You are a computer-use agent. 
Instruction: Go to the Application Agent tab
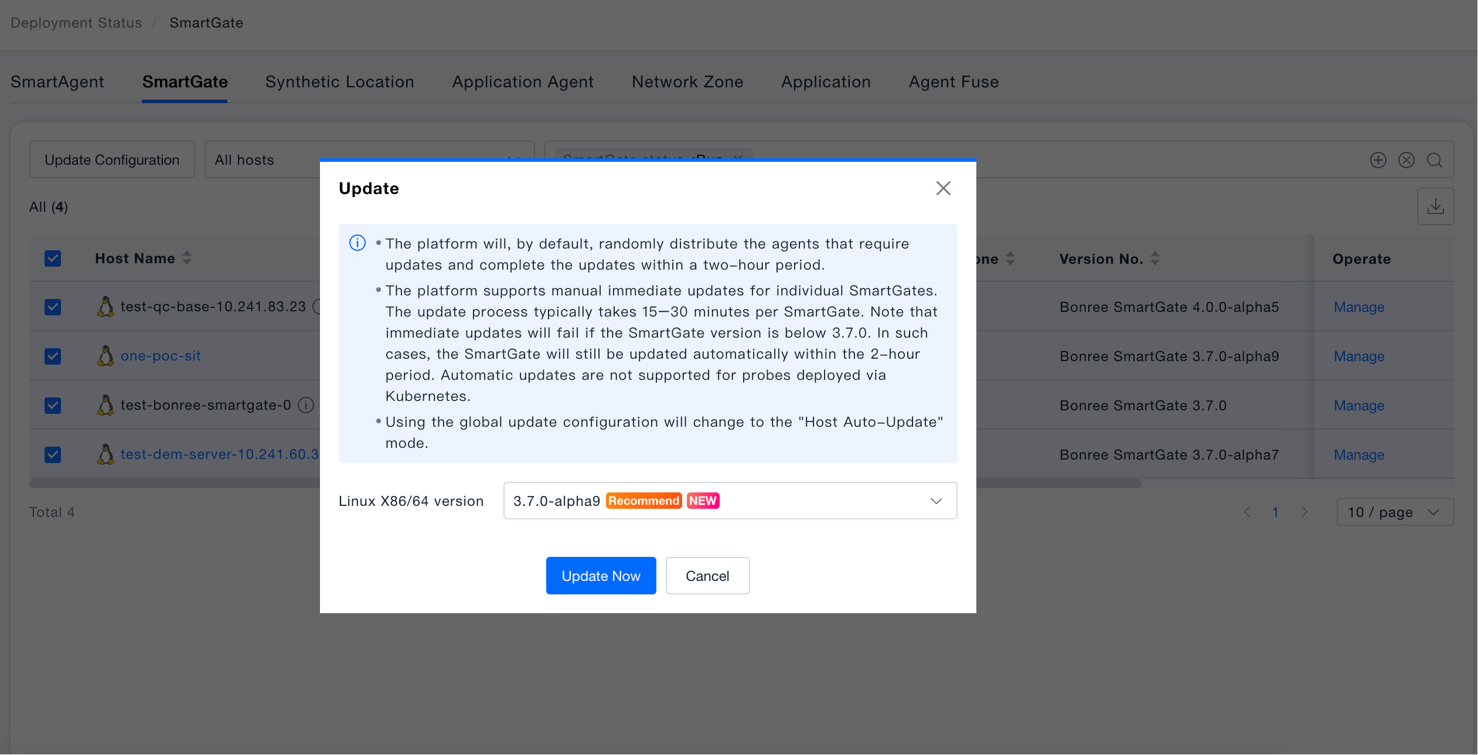(523, 82)
